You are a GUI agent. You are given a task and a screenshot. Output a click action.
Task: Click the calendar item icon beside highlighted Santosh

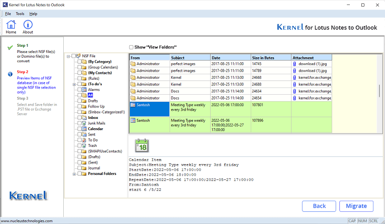tap(133, 105)
